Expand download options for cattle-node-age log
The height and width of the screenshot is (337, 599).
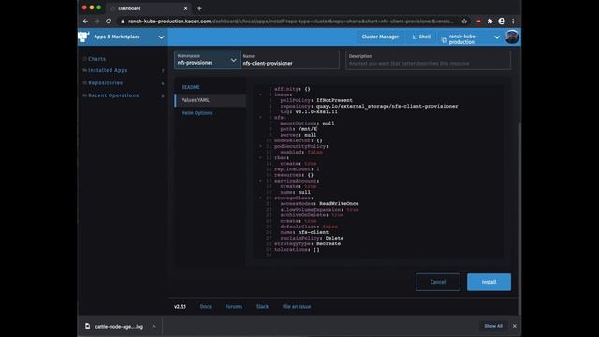(x=153, y=327)
